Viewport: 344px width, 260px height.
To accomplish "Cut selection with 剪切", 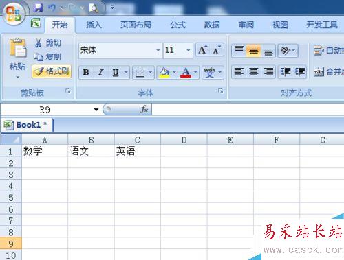I will (x=47, y=43).
